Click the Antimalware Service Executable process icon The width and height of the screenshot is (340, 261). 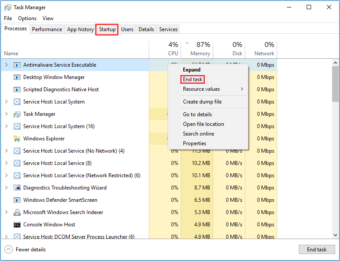point(17,65)
